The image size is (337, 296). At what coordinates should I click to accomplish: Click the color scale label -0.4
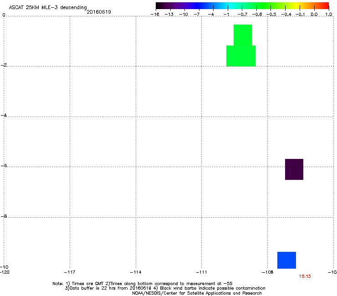click(x=286, y=15)
